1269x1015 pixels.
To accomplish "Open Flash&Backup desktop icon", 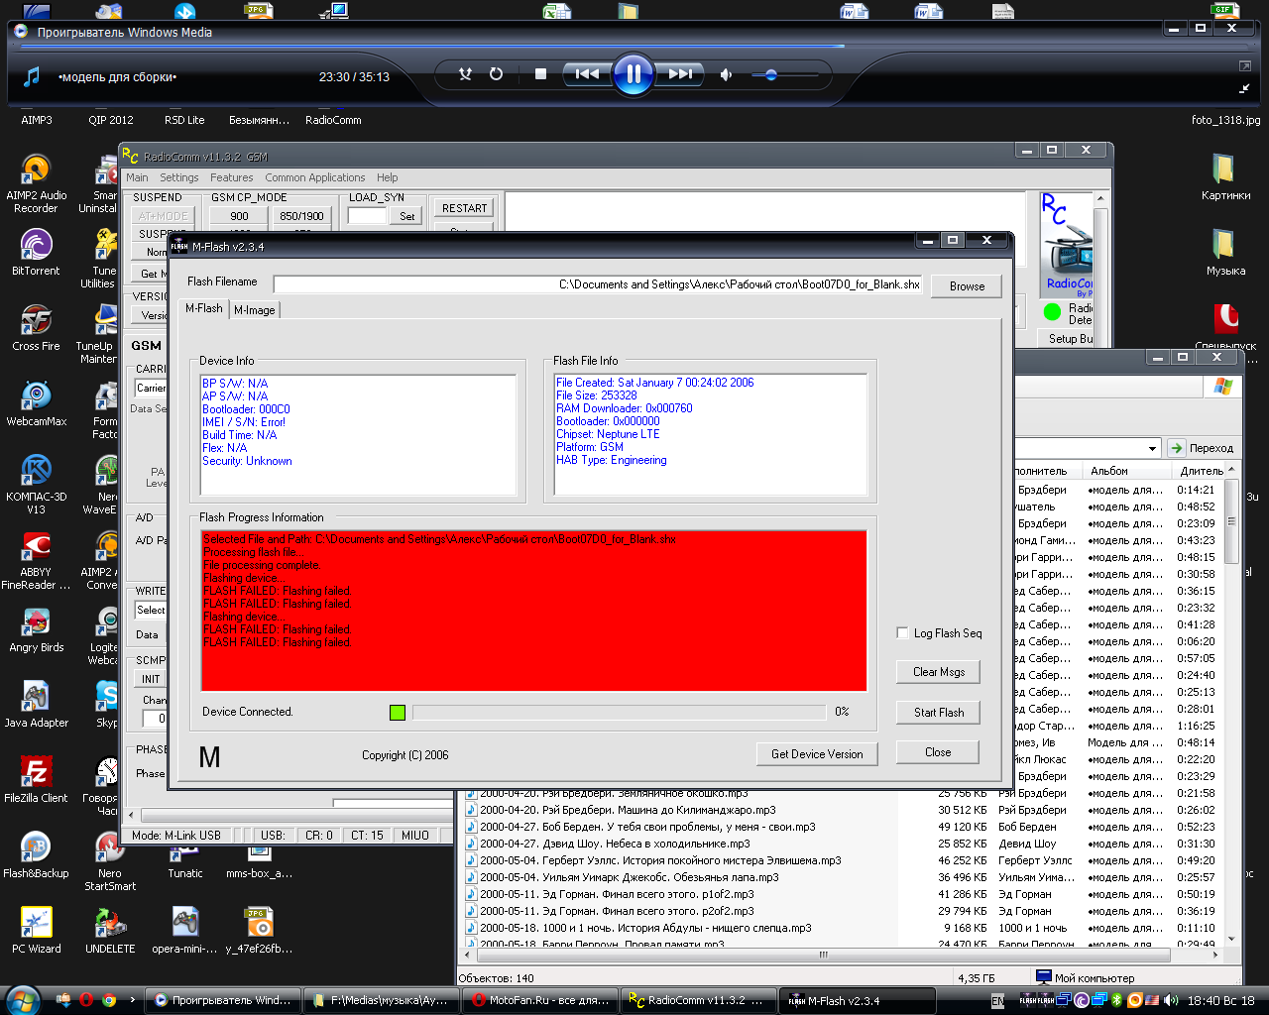I will coord(36,855).
